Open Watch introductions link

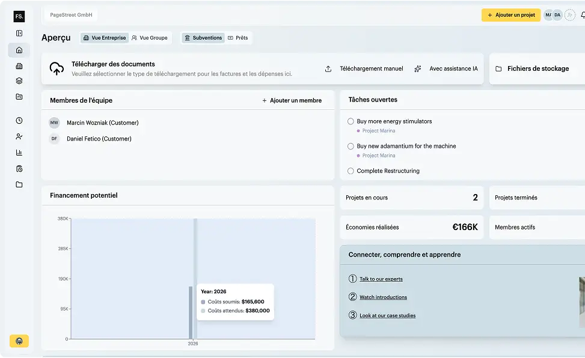(x=383, y=297)
